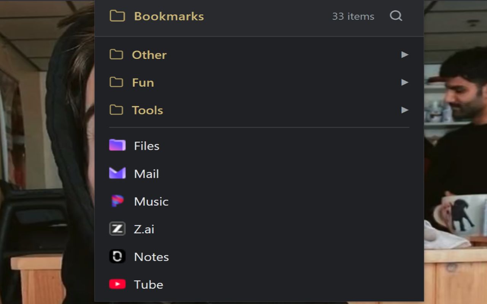Viewport: 487px width, 304px height.
Task: Click the Bookmarks header title
Action: [x=169, y=16]
